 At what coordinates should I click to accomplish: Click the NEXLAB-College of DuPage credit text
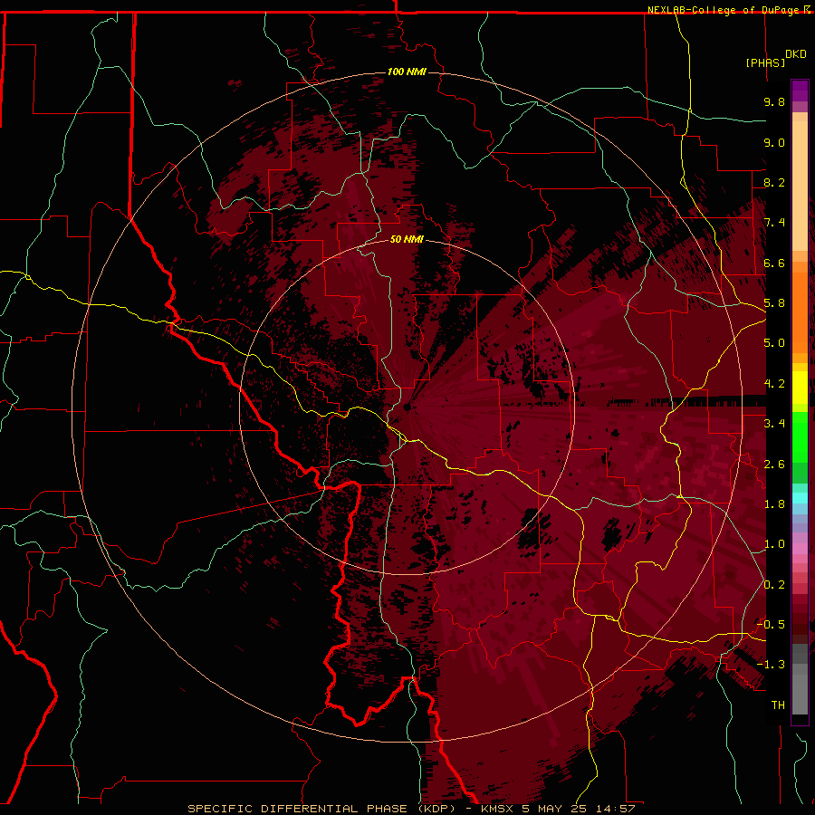coord(723,10)
